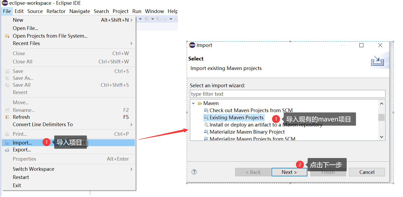Click the icon beside Export...
The height and width of the screenshot is (197, 403).
7,150
